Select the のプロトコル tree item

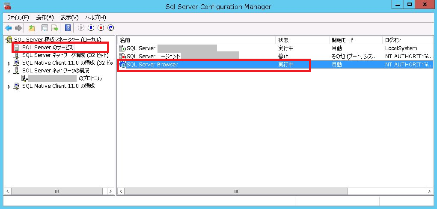90,78
